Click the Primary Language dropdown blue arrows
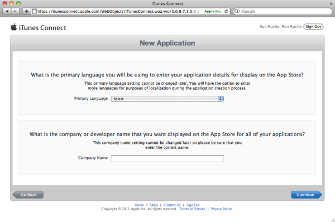 tap(221, 99)
